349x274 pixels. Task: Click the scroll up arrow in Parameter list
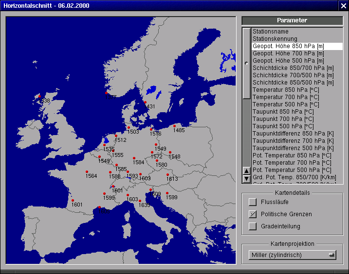[x=246, y=171]
